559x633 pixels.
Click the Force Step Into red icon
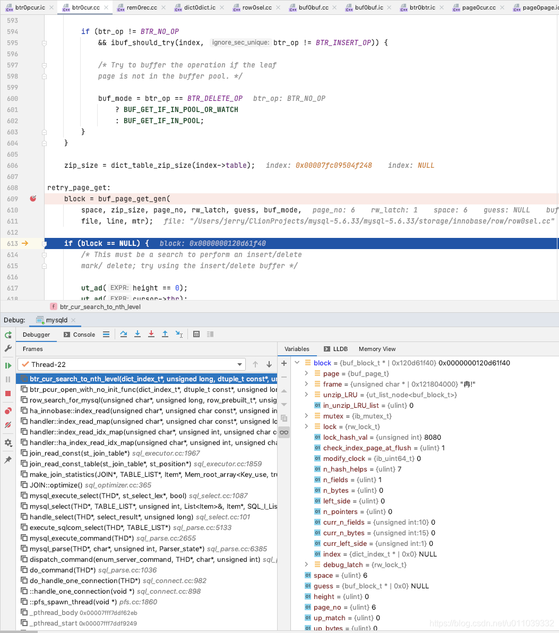click(x=151, y=334)
